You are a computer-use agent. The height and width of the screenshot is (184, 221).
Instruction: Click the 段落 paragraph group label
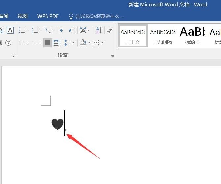coord(63,55)
